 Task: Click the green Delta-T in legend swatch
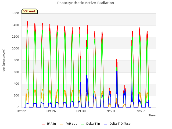coord(83,124)
